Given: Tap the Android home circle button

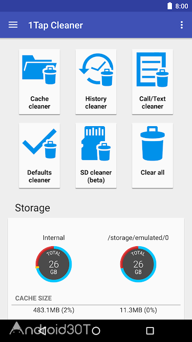Looking at the screenshot, I should (96, 331).
